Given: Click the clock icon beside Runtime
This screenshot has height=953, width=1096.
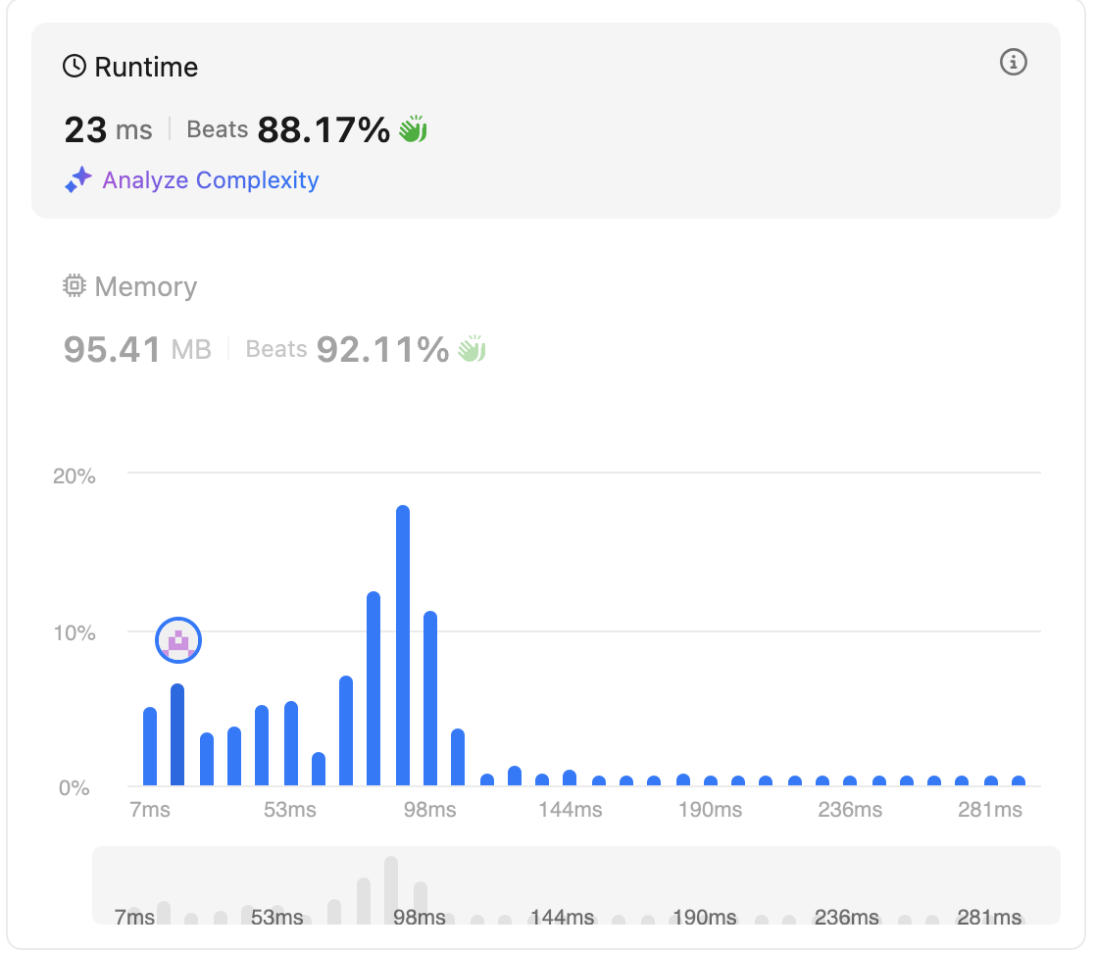Looking at the screenshot, I should pyautogui.click(x=75, y=67).
